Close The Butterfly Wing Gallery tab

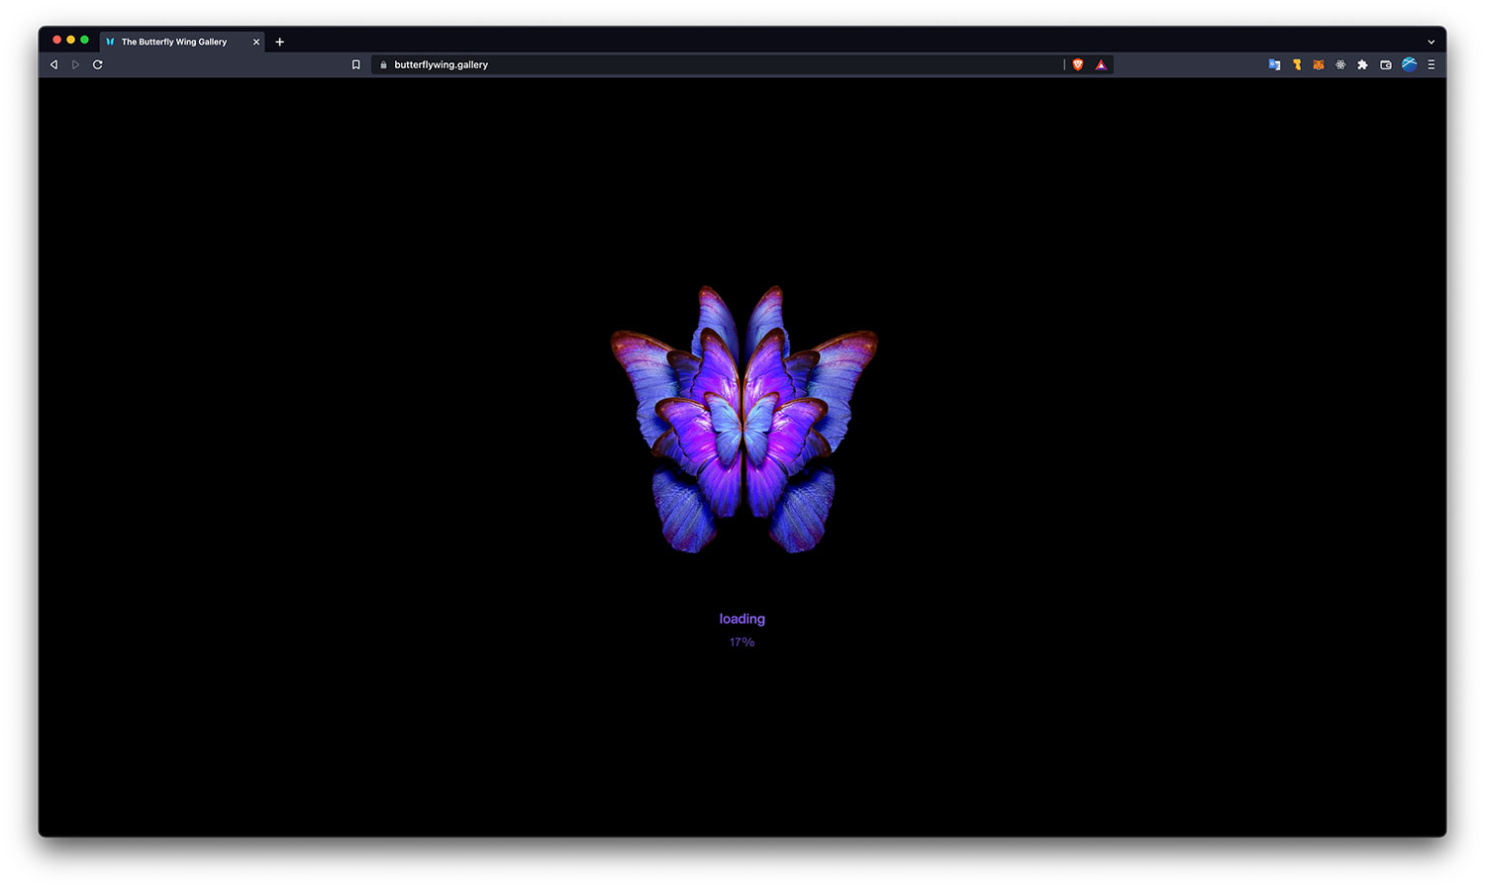click(x=256, y=42)
